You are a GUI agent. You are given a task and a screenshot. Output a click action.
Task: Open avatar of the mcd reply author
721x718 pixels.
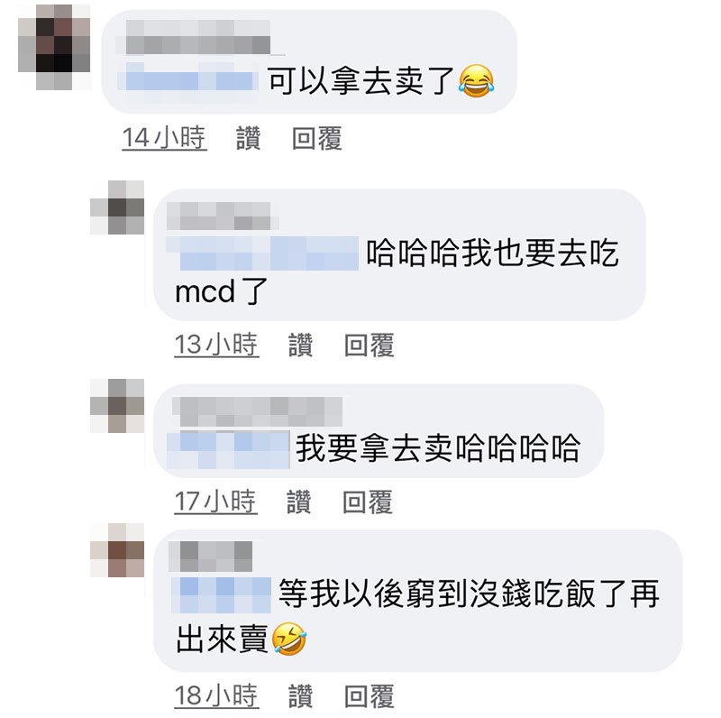point(117,207)
